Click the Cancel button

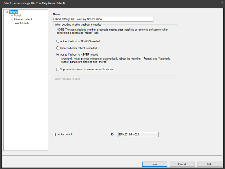[182, 164]
